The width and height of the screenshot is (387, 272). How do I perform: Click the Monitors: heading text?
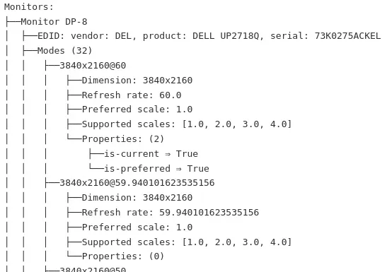[x=29, y=7]
